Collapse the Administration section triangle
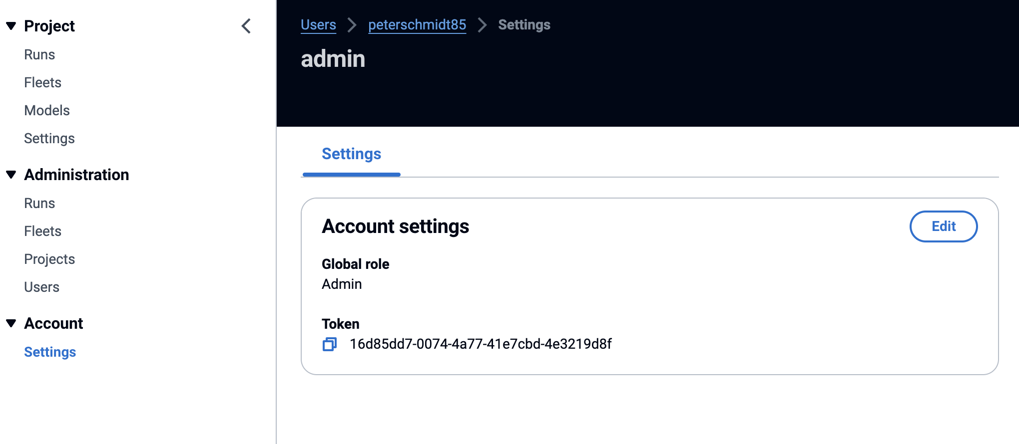Viewport: 1019px width, 444px height. [11, 175]
